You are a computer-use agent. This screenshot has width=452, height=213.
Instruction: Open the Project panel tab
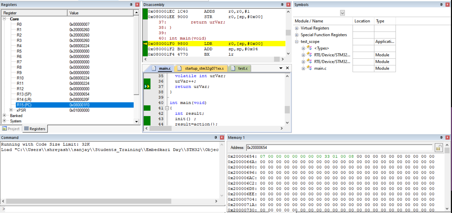tap(11, 129)
